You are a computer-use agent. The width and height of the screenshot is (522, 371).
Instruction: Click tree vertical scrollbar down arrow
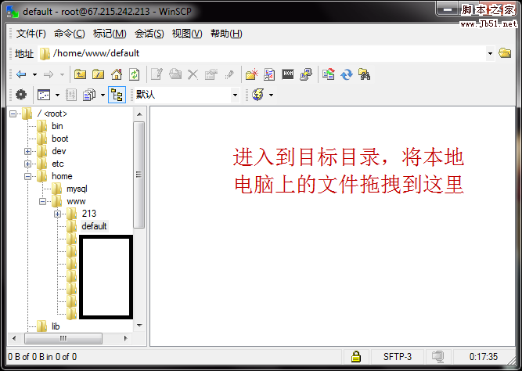coord(139,325)
